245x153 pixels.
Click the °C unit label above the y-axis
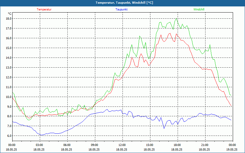point(9,14)
